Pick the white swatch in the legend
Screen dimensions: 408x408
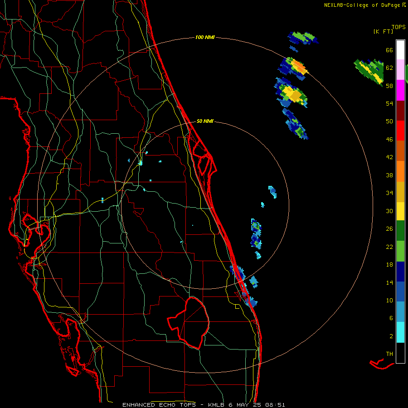400,50
